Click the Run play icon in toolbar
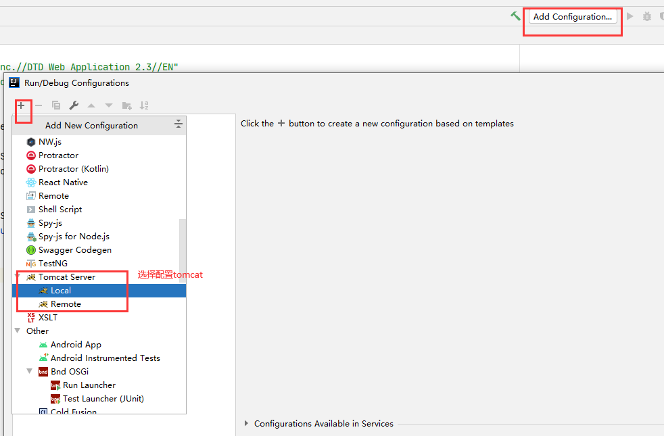 [630, 16]
